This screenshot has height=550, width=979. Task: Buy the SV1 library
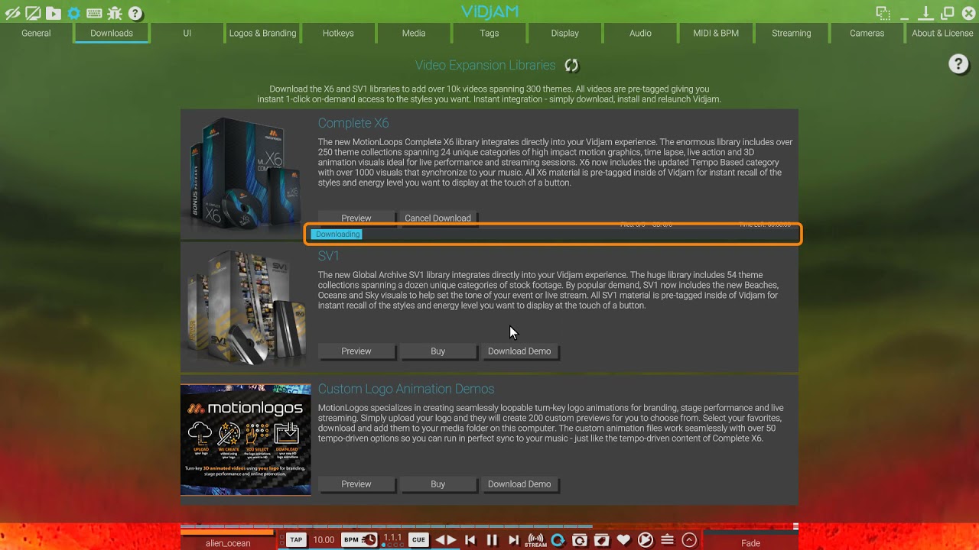[437, 351]
